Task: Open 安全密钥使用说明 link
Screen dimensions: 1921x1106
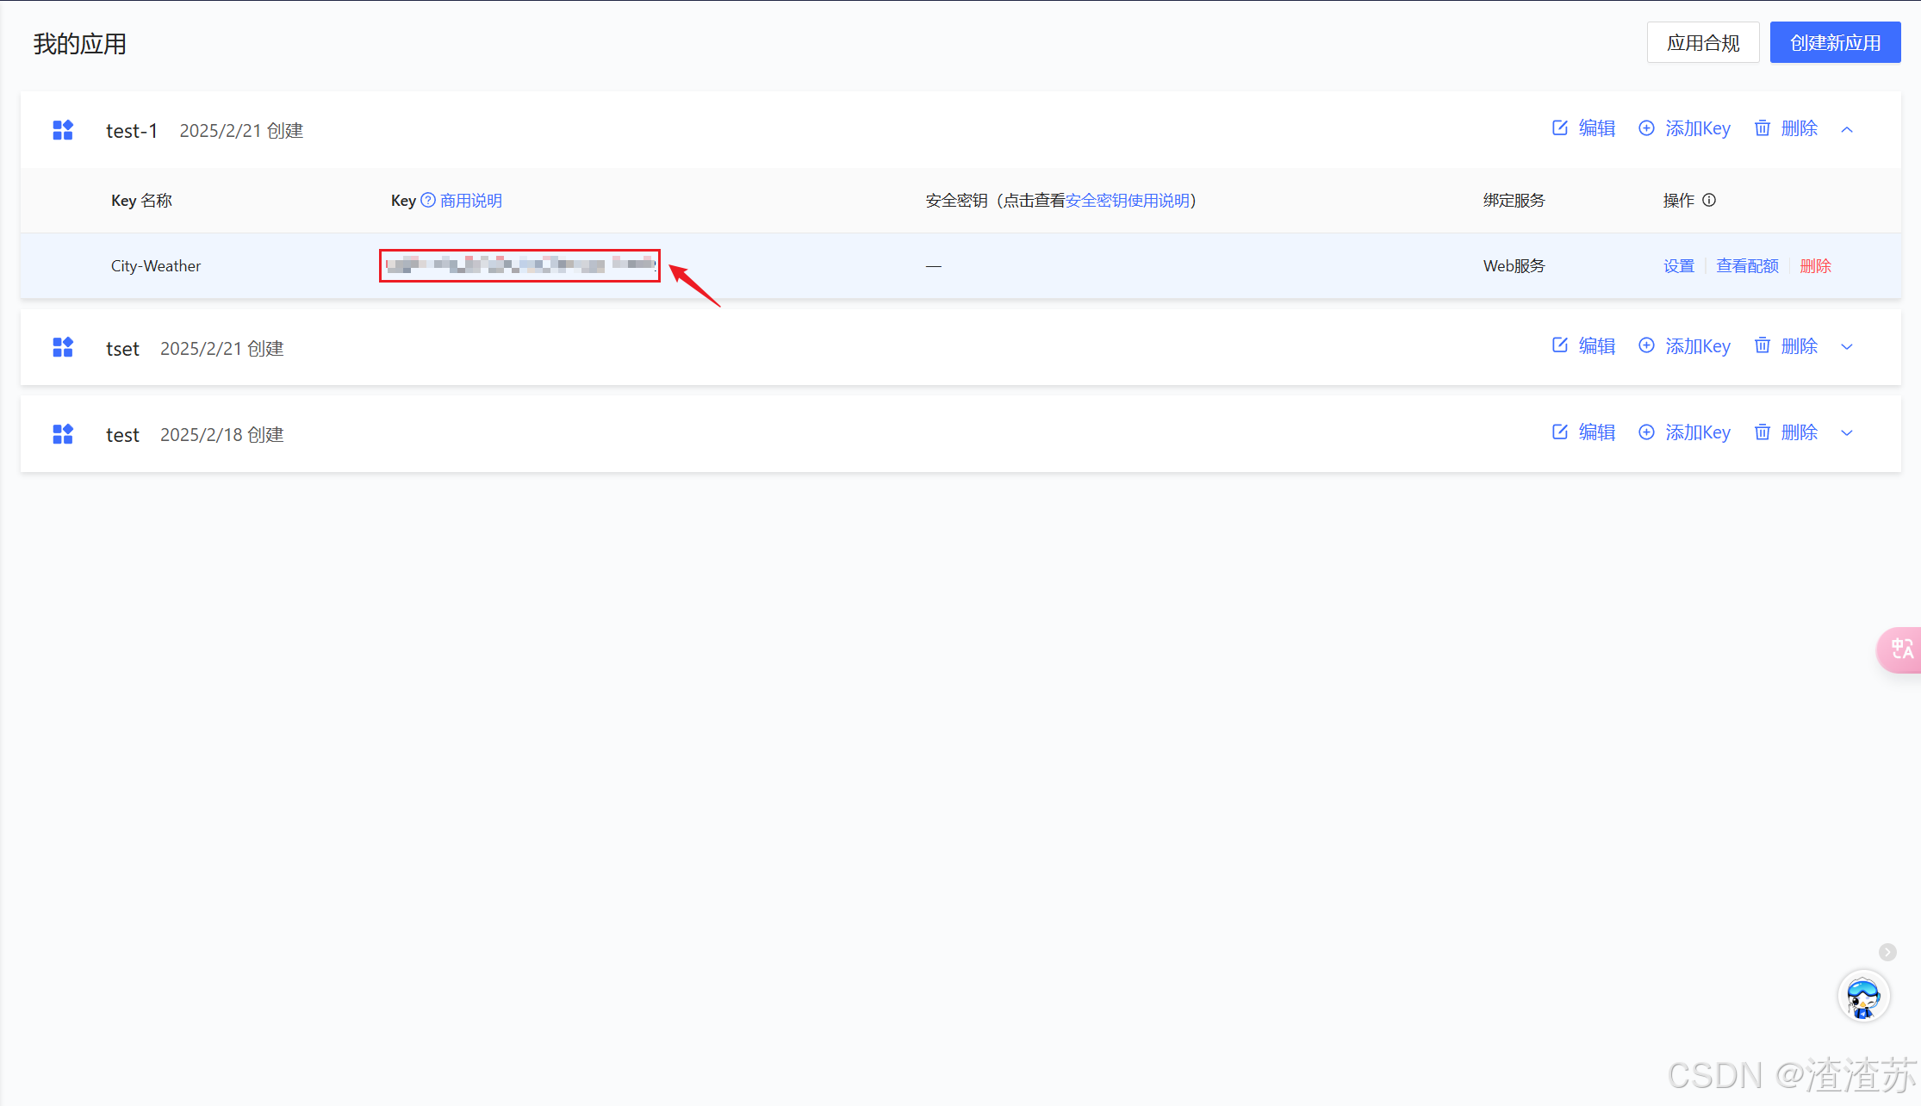Action: [x=1128, y=201]
